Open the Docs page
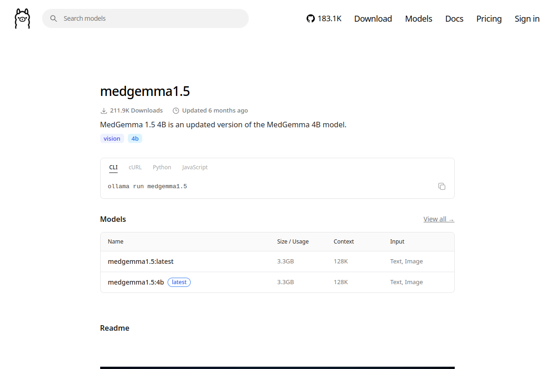 [x=454, y=18]
